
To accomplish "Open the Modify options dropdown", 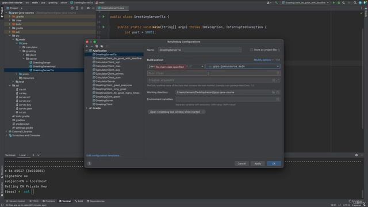I will click(263, 60).
